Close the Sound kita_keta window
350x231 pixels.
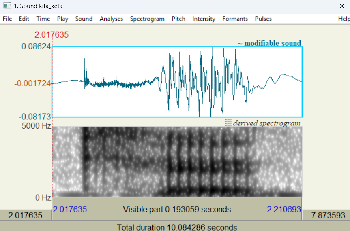(x=342, y=6)
